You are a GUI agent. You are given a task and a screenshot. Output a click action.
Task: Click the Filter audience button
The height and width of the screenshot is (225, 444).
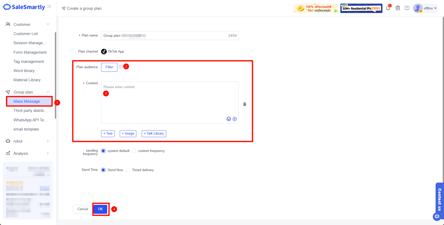click(x=109, y=67)
